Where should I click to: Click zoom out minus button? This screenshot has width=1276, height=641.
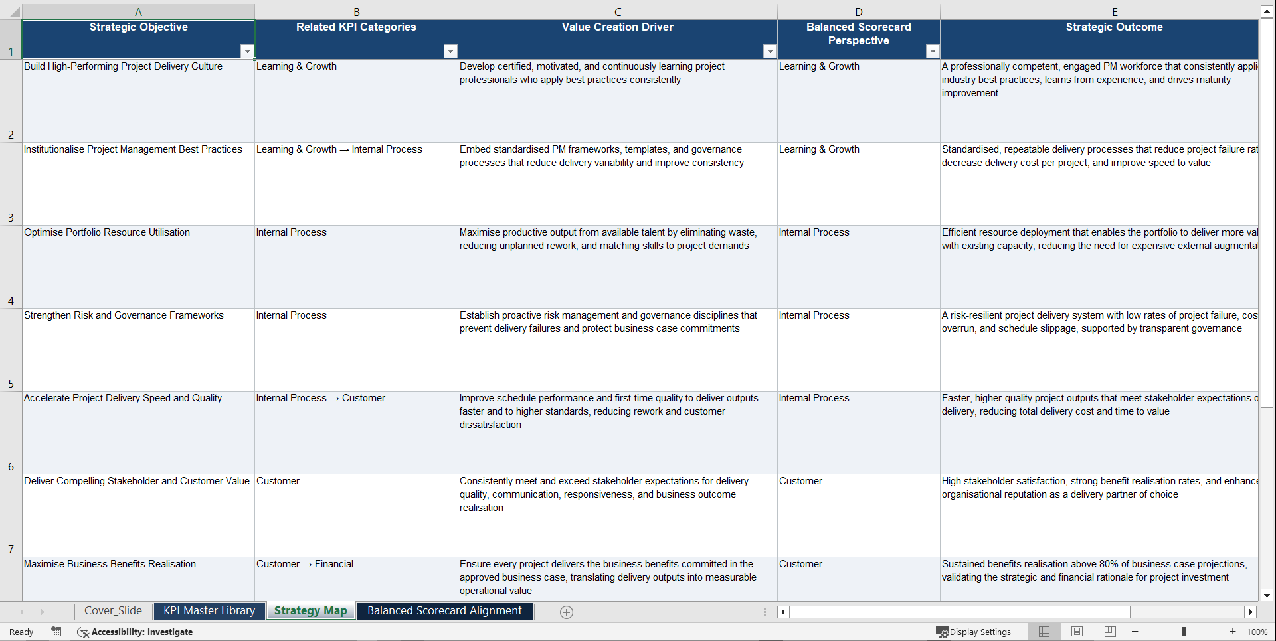tap(1135, 632)
